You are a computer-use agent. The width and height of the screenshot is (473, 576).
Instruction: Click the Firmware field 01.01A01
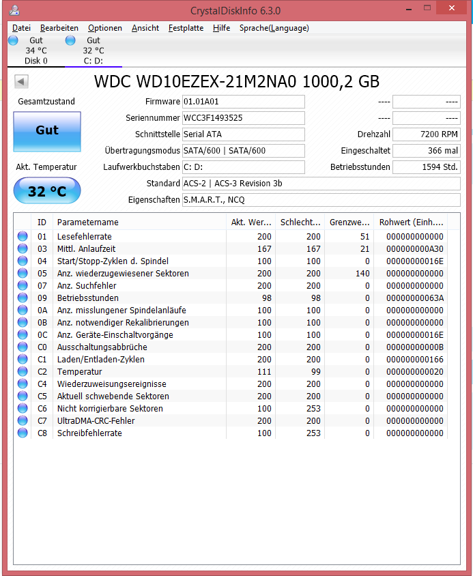[243, 102]
